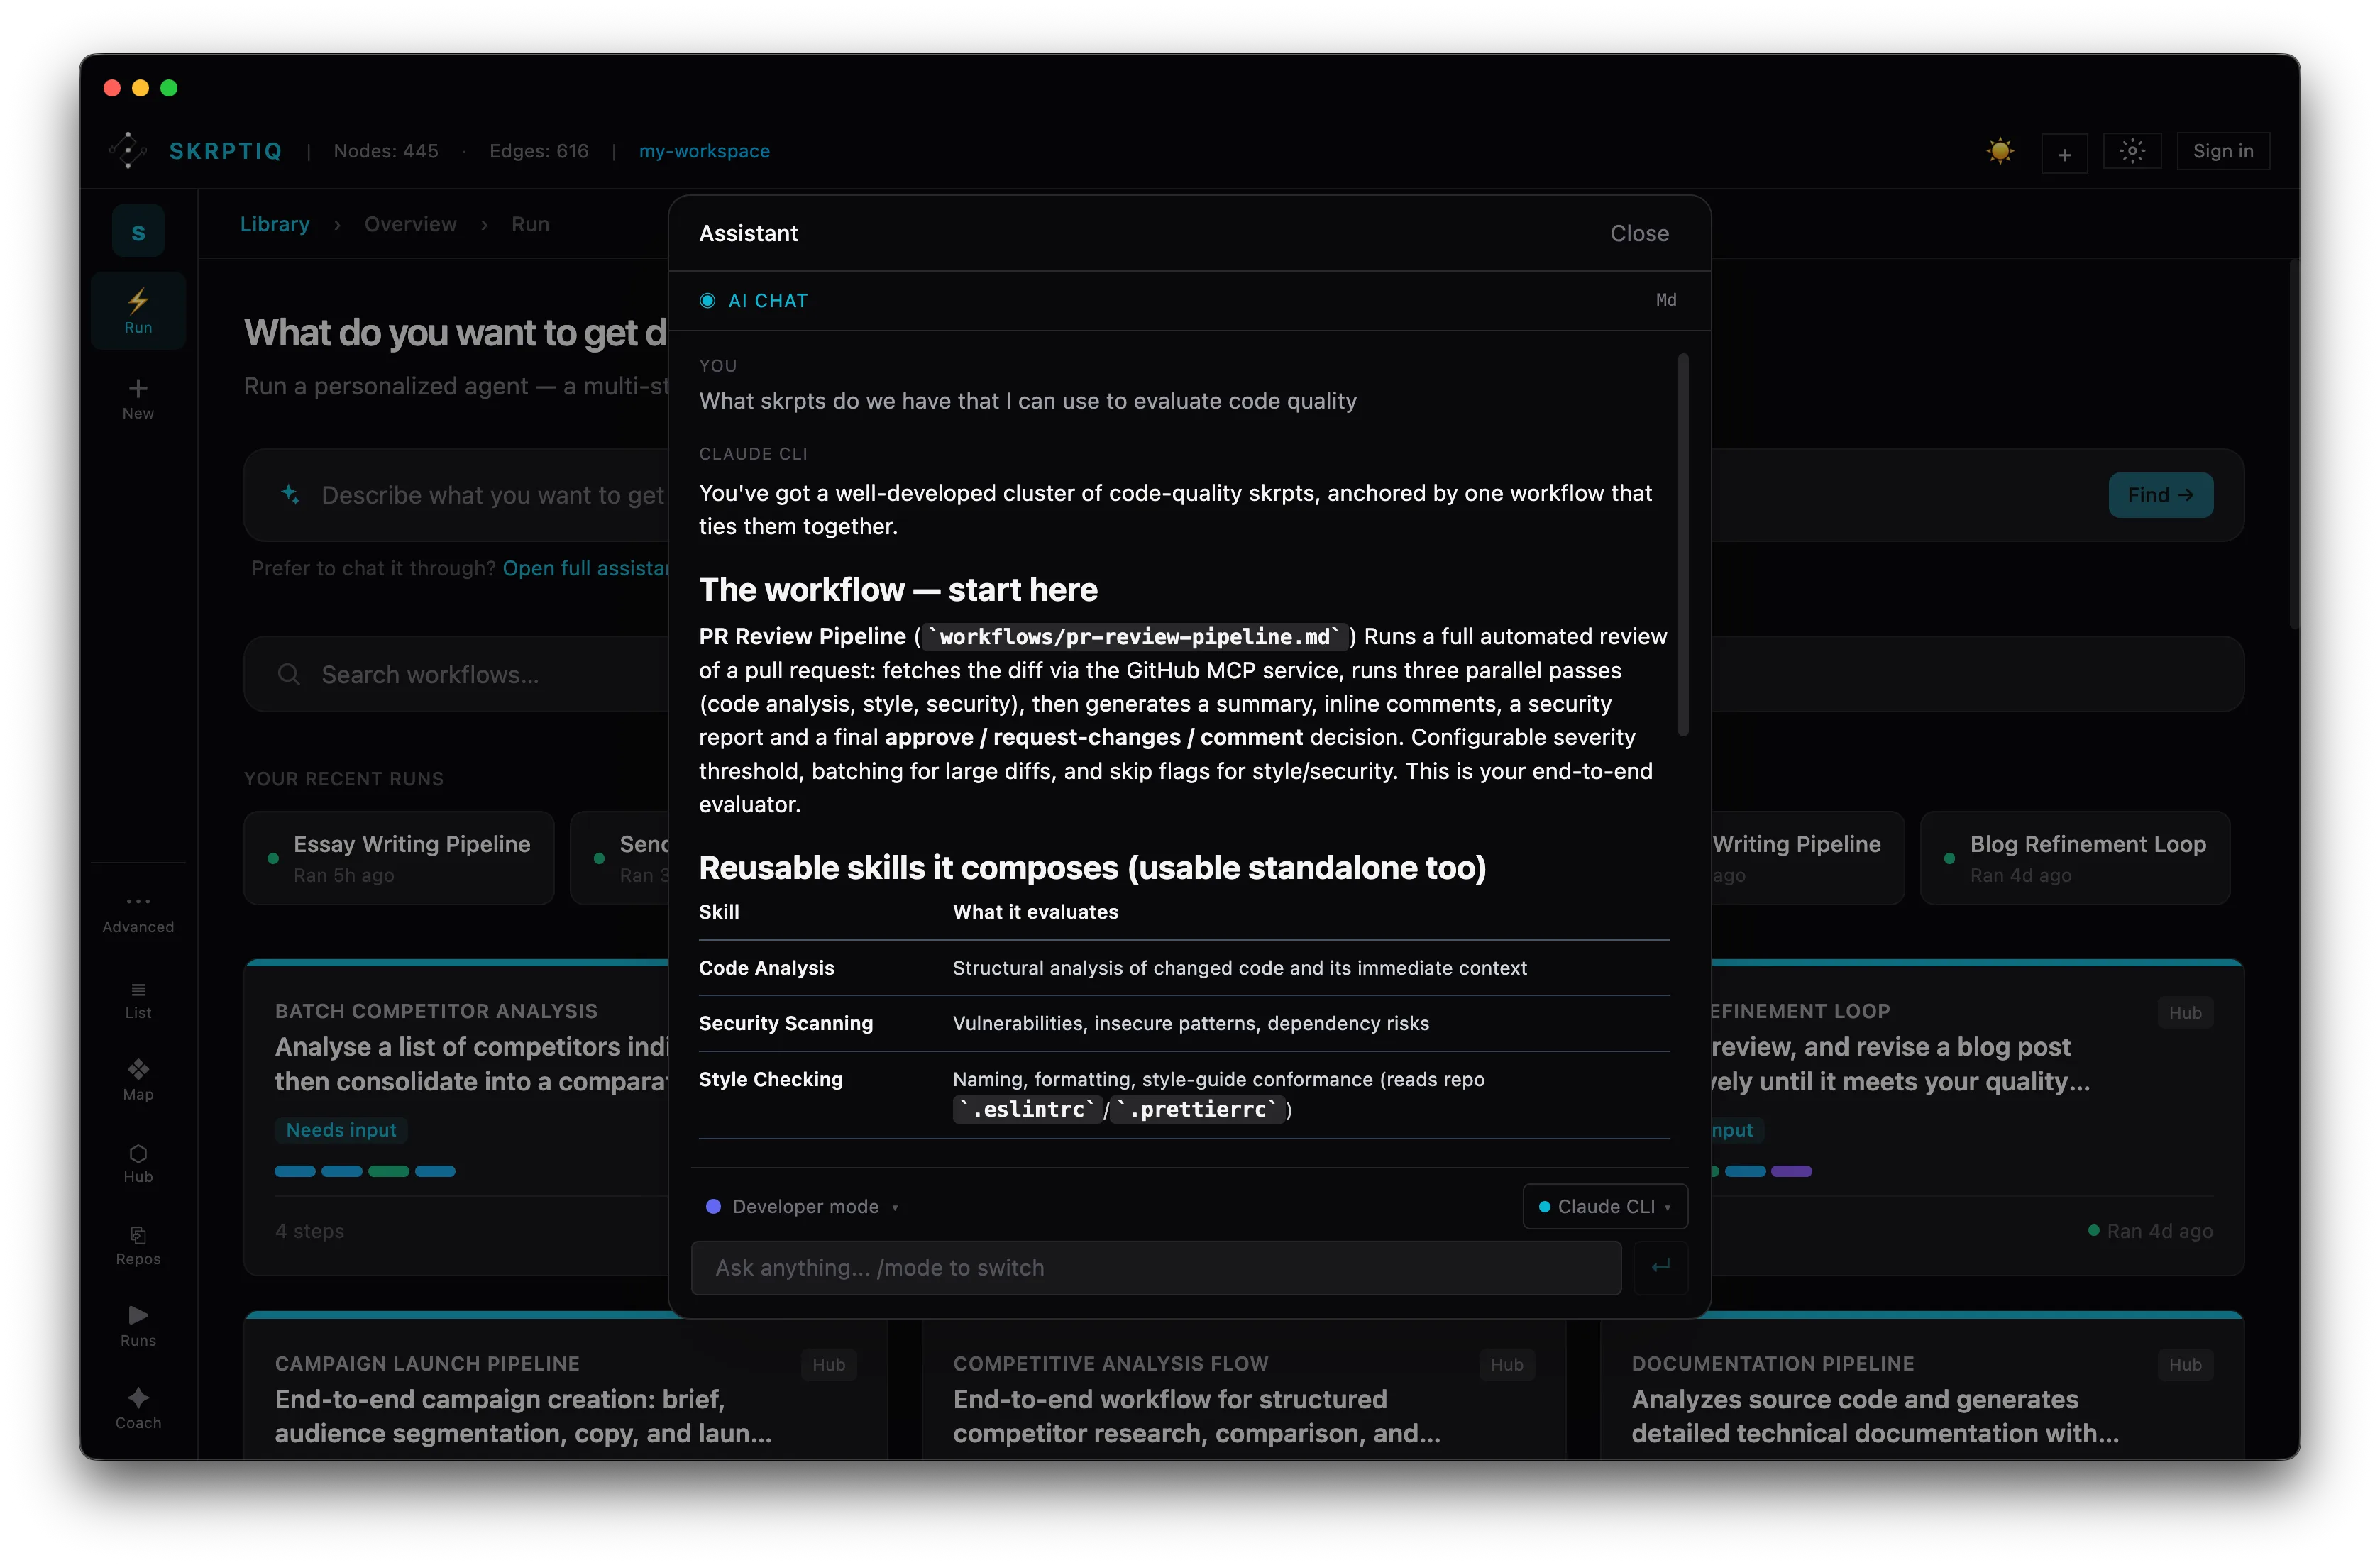
Task: Open Runs play icon in sidebar
Action: pyautogui.click(x=138, y=1326)
